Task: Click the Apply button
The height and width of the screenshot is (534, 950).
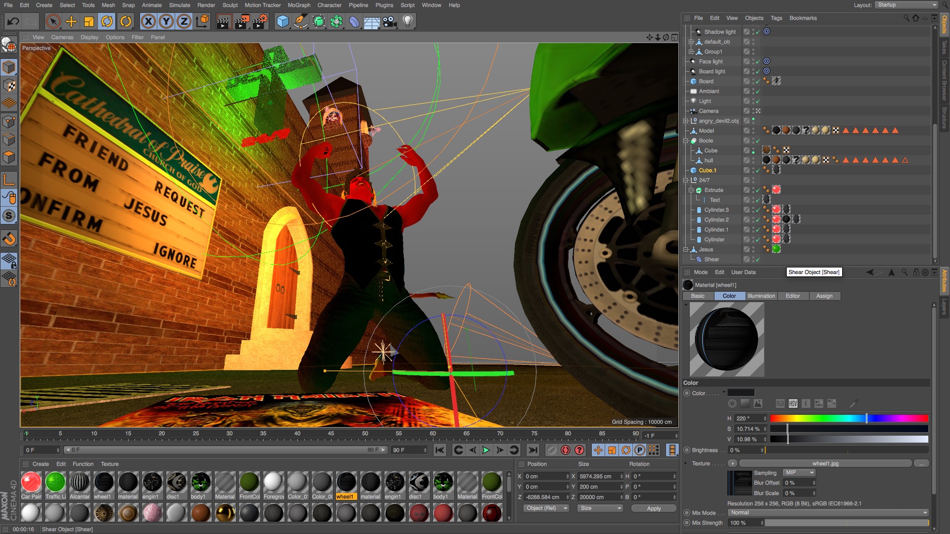Action: pos(654,508)
